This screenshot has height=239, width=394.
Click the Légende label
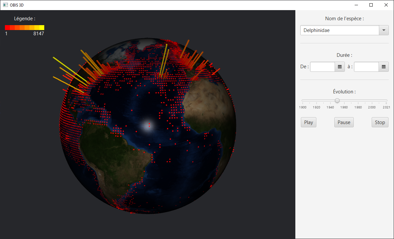click(25, 19)
